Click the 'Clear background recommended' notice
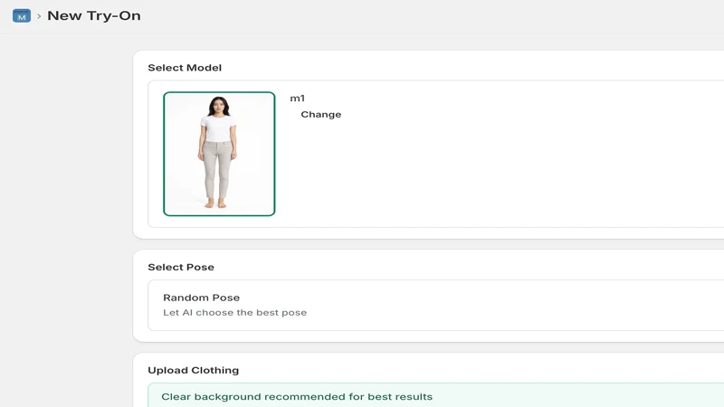 pyautogui.click(x=436, y=395)
